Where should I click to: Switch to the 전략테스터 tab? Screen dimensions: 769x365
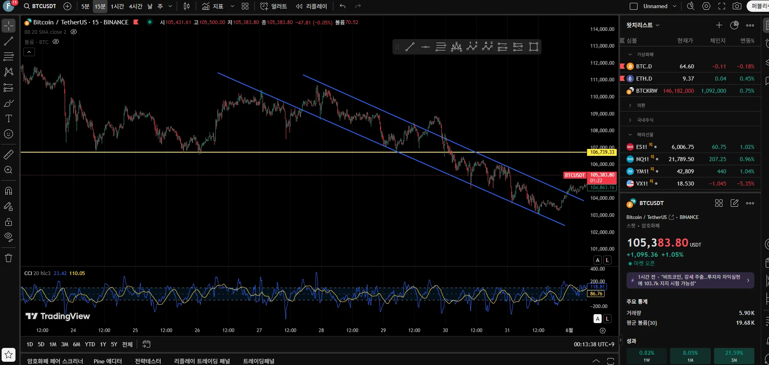coord(148,361)
